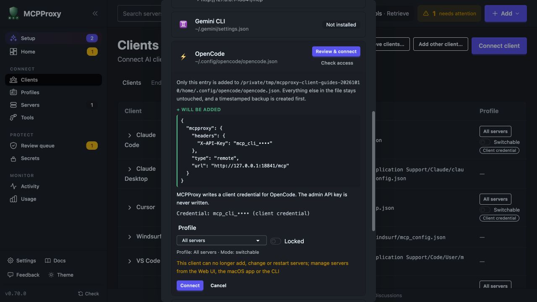Click the Secrets lock icon
Viewport: 537px width, 302px height.
[x=13, y=158]
